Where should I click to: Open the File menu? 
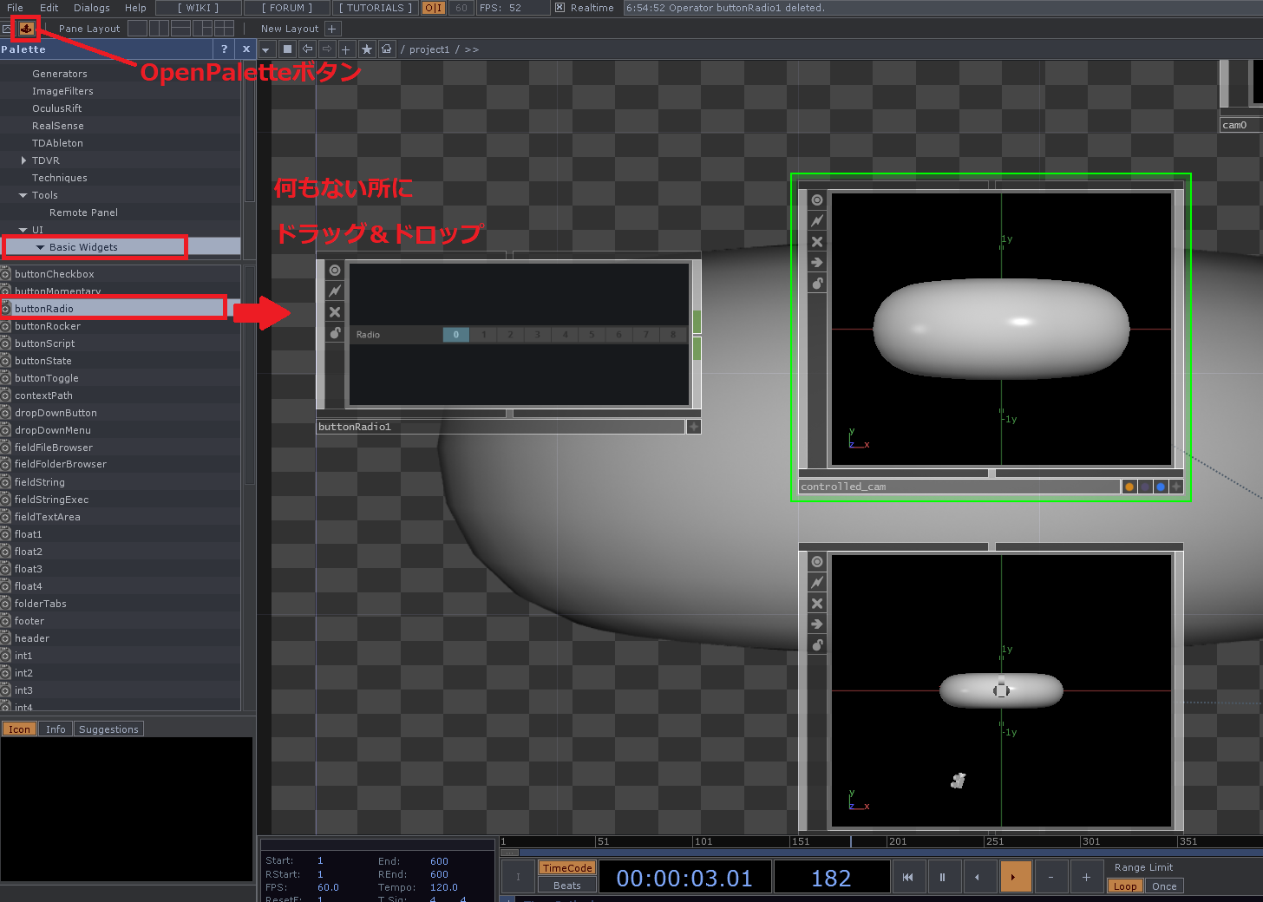click(x=16, y=8)
